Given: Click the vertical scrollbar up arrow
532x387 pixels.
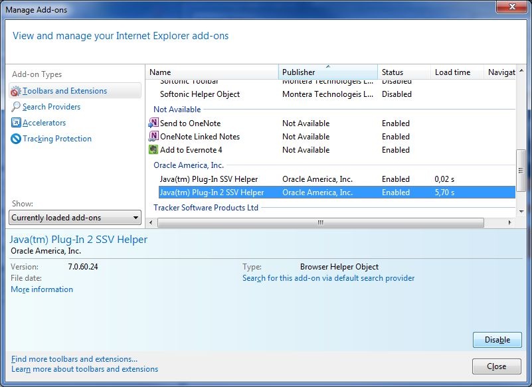Looking at the screenshot, I should [521, 71].
